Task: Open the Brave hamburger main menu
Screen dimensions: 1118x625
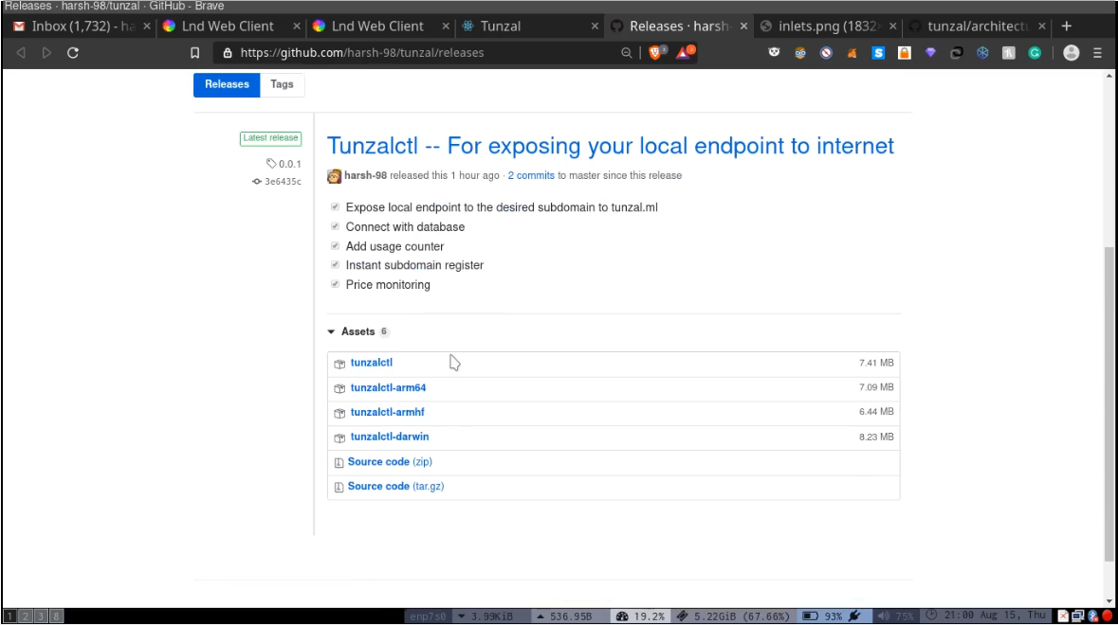Action: click(1097, 53)
